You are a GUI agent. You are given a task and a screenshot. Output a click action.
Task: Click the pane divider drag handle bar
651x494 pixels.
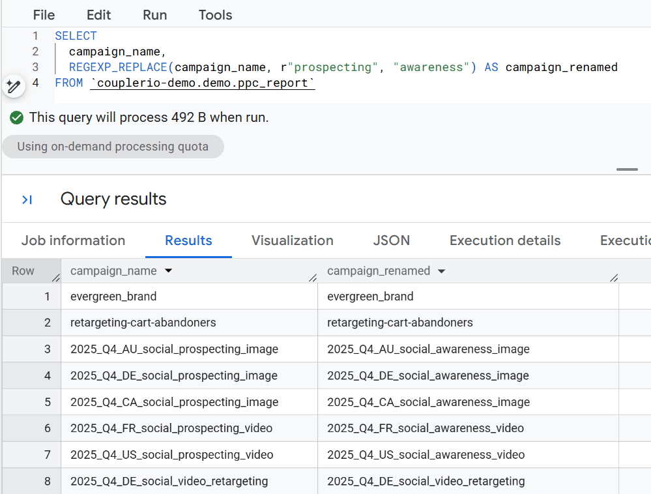pyautogui.click(x=627, y=169)
